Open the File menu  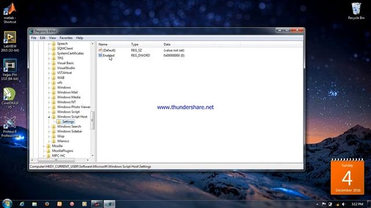coord(34,38)
